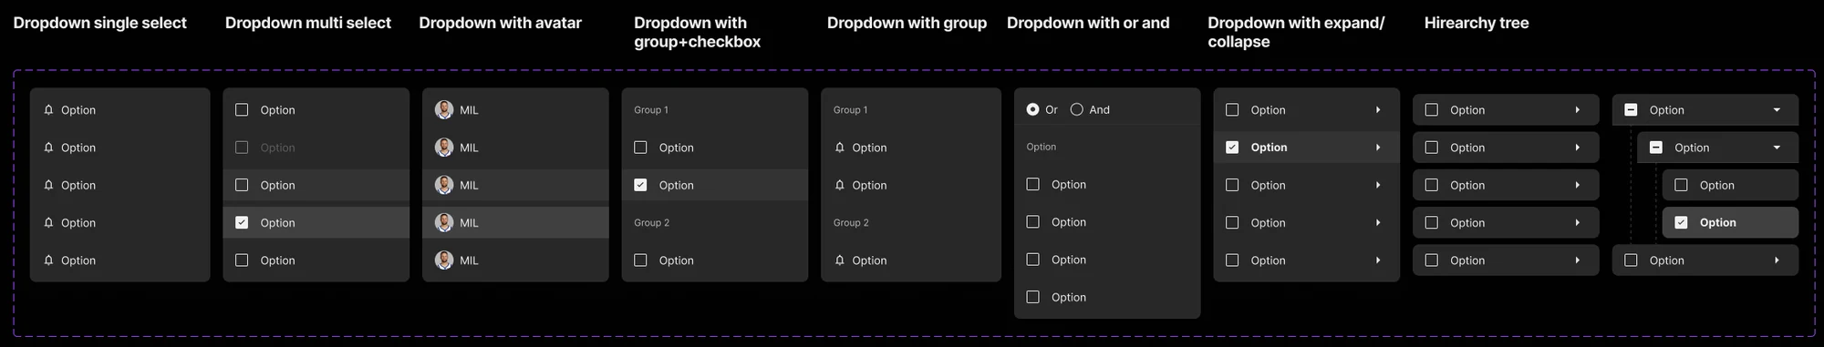Expand the bottom Option arrow in hierarchy tree
The image size is (1824, 347).
1777,260
